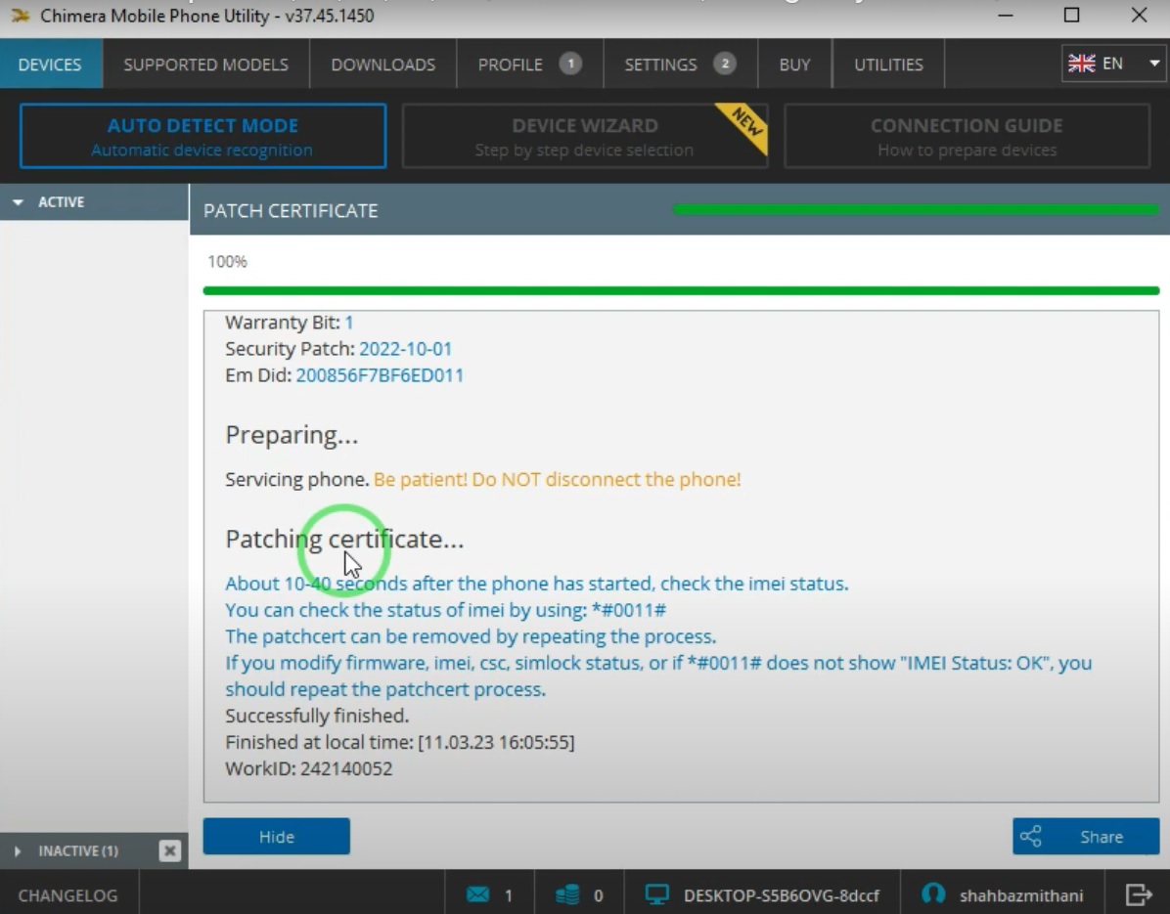Click the computer monitor icon
1170x914 pixels.
tap(657, 893)
